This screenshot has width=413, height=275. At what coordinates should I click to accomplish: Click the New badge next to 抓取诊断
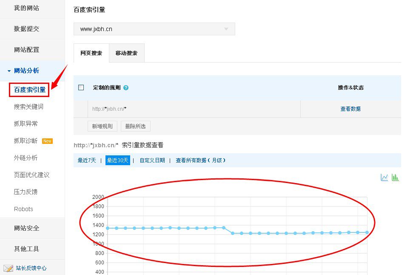pos(47,140)
